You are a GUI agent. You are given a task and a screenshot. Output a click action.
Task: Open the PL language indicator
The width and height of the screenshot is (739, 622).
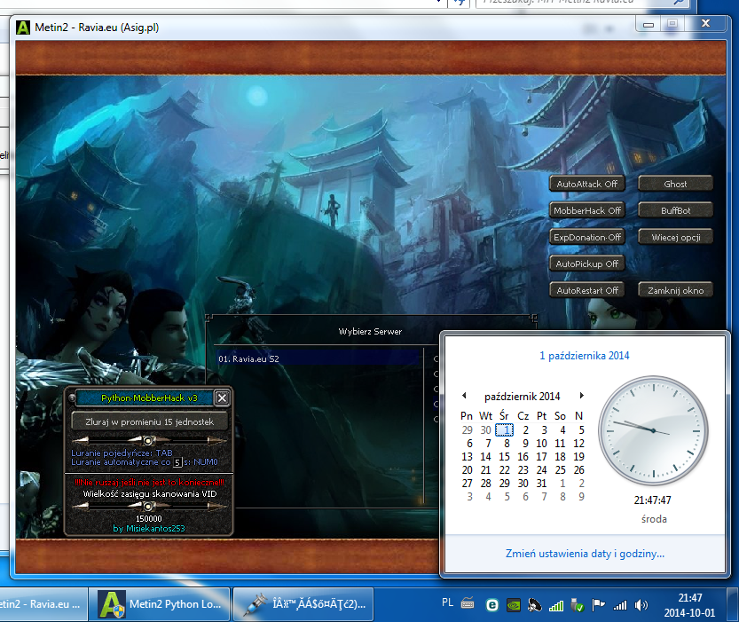(448, 602)
